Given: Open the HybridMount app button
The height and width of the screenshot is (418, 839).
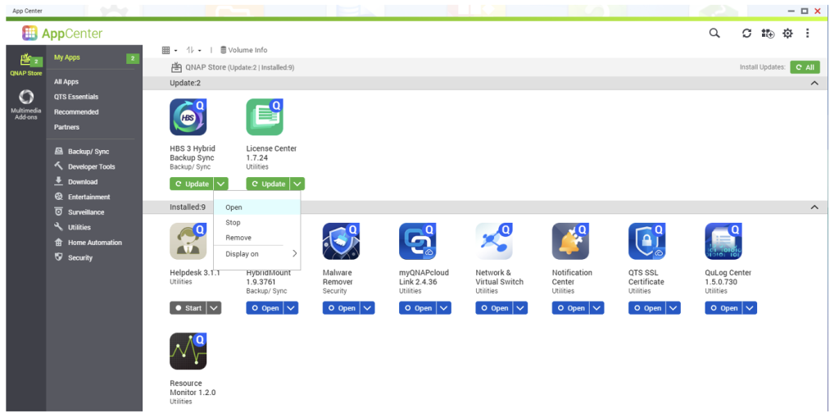Looking at the screenshot, I should click(265, 308).
